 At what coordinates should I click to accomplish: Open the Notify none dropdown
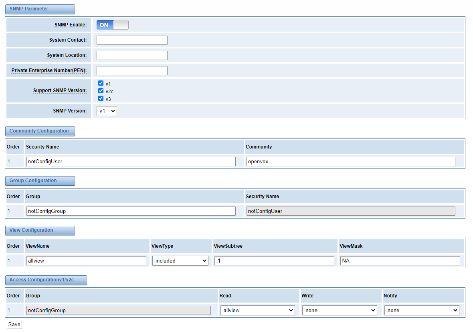[x=422, y=311]
